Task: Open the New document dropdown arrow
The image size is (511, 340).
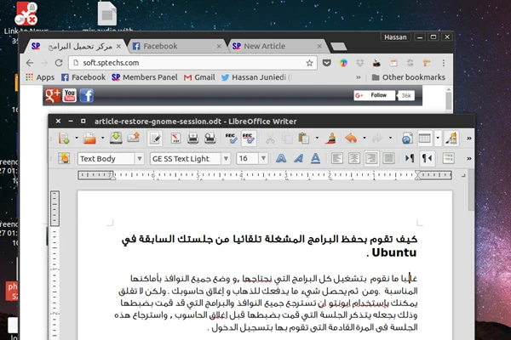Action: pyautogui.click(x=77, y=138)
